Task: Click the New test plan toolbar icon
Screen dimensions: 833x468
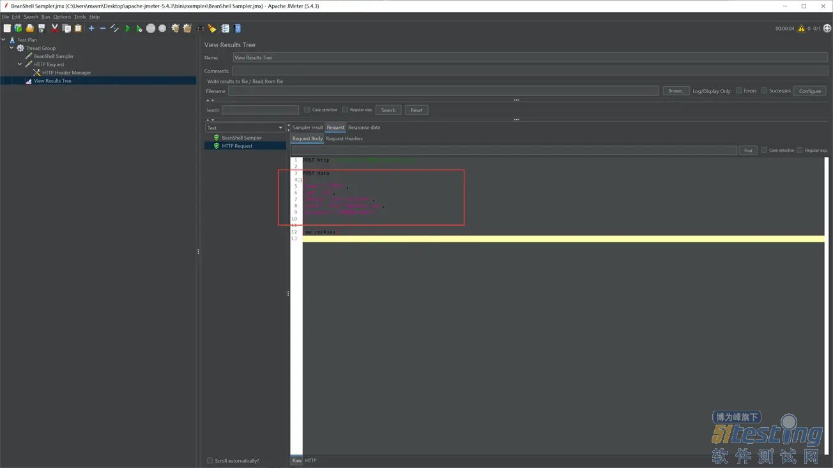Action: tap(7, 28)
